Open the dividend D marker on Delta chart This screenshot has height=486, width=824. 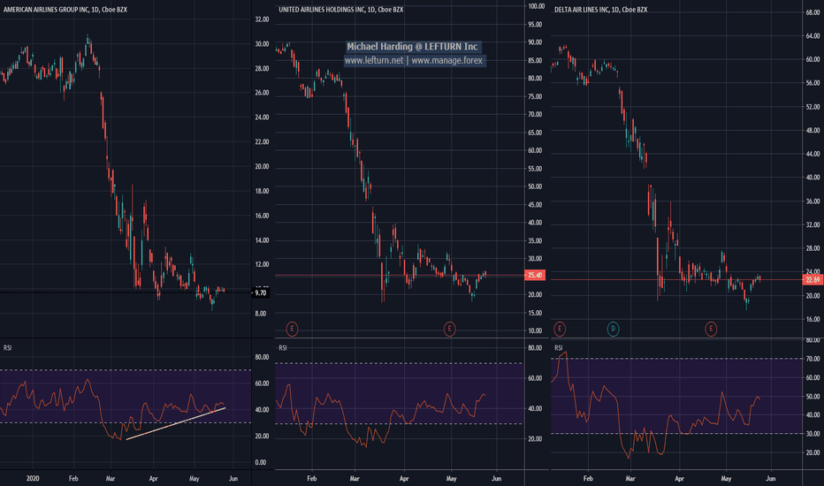(613, 330)
